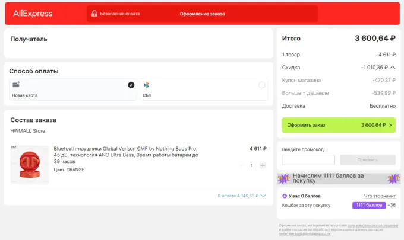Click the AliExpress logo
The image size is (404, 240).
[x=33, y=14]
